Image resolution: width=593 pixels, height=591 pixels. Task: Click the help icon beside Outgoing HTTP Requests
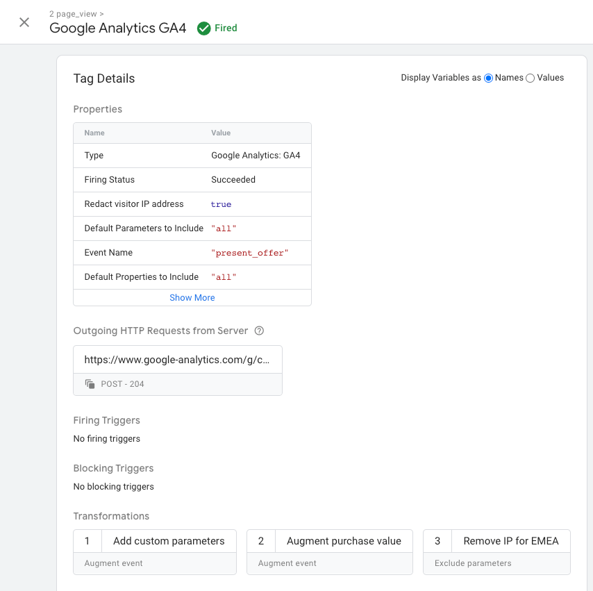pyautogui.click(x=259, y=331)
